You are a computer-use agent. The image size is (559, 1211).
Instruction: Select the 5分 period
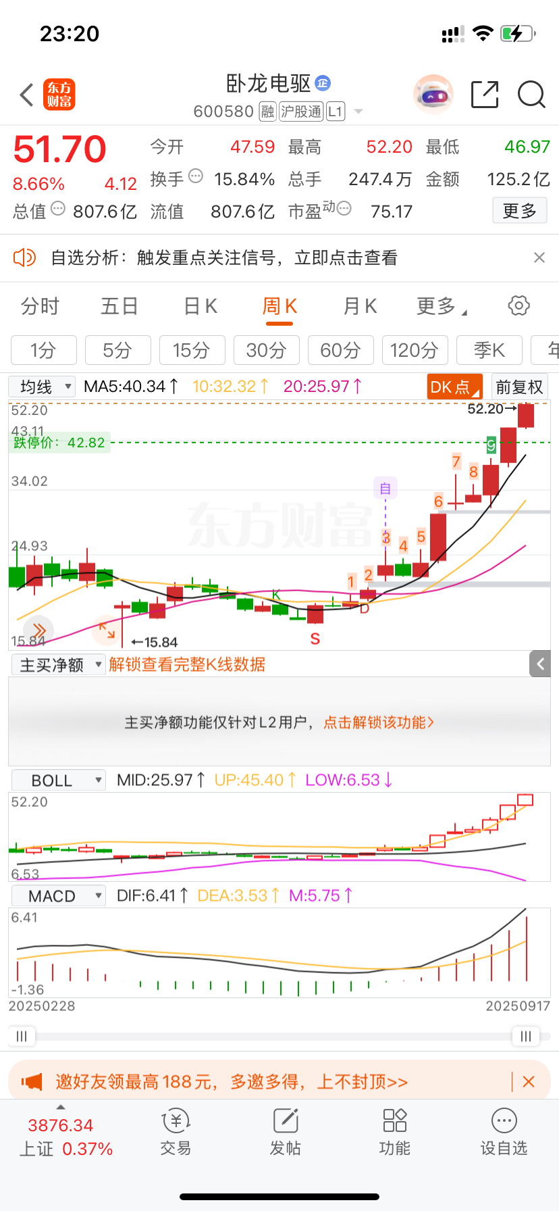pyautogui.click(x=117, y=350)
